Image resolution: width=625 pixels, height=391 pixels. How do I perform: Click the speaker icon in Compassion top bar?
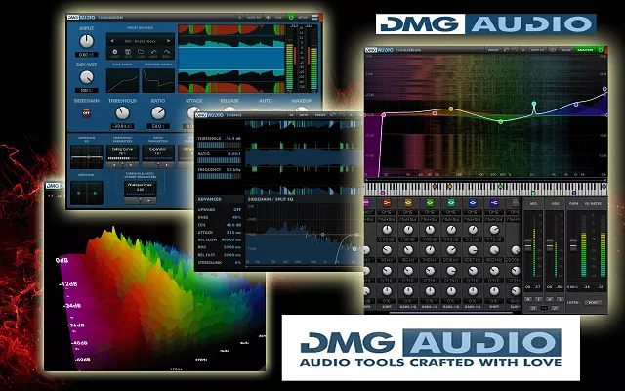coord(268,18)
